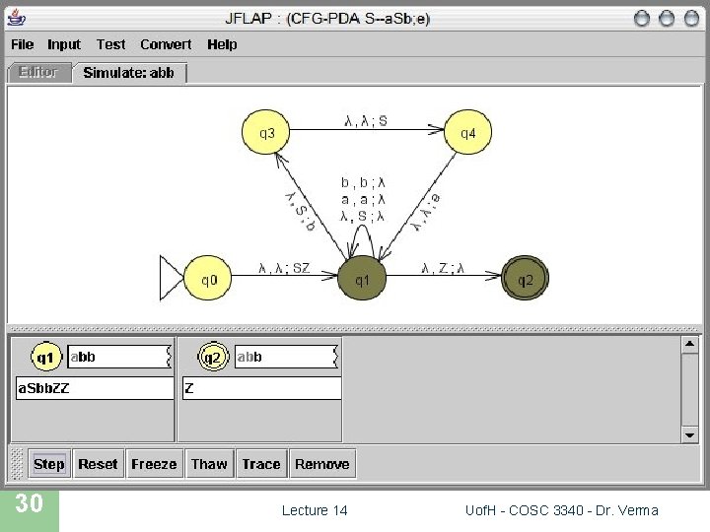Click the last window control button in title bar

(x=691, y=19)
